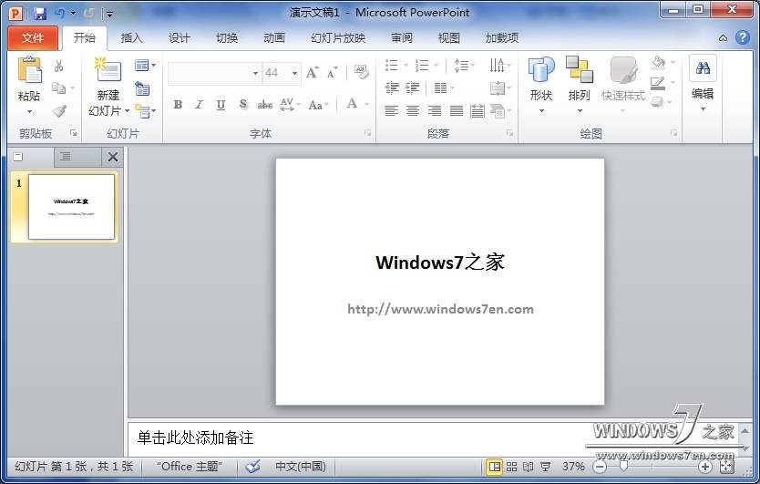Click the Shapes gallery icon
Image resolution: width=760 pixels, height=484 pixels.
click(541, 70)
